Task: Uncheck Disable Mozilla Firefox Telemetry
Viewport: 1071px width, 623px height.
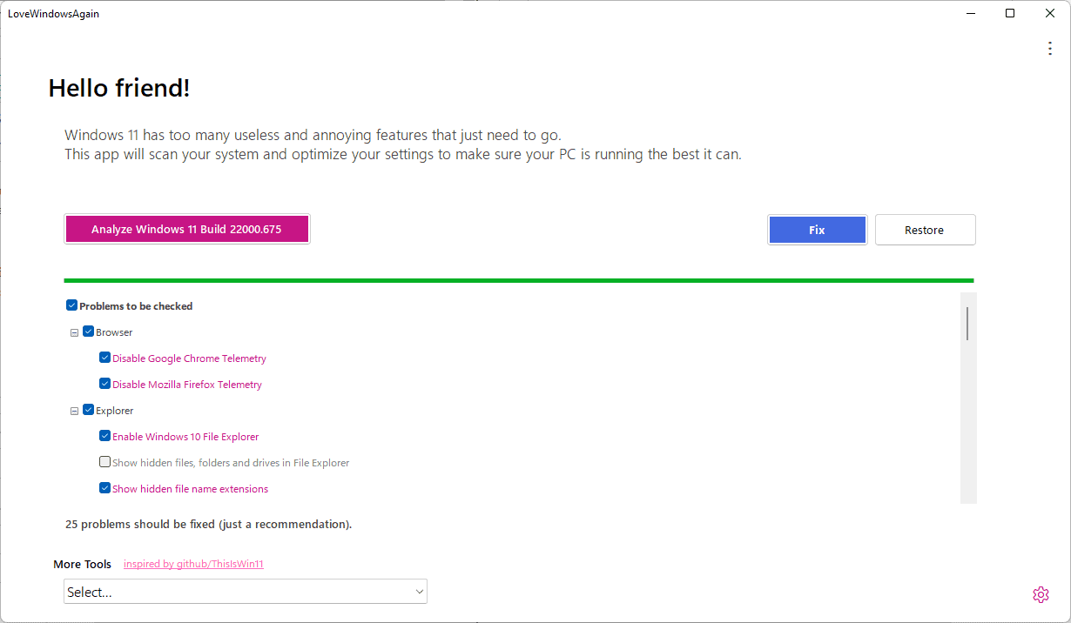Action: click(x=104, y=383)
